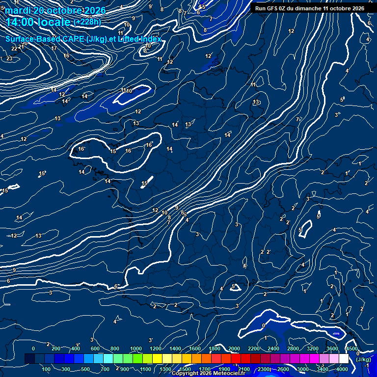The height and width of the screenshot is (377, 377).
Task: Click the magenta legend swatch near 3200
Action: tap(315, 358)
